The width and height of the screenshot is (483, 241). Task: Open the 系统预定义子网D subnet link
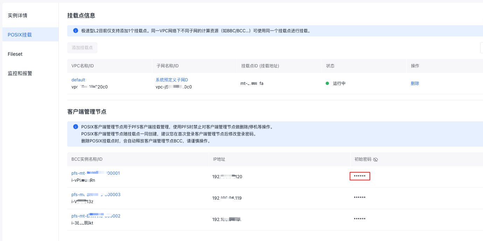click(172, 80)
